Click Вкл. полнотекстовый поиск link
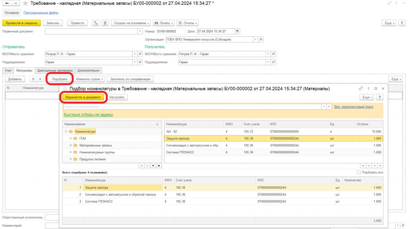Screen dimensions: 410x229 [354, 106]
